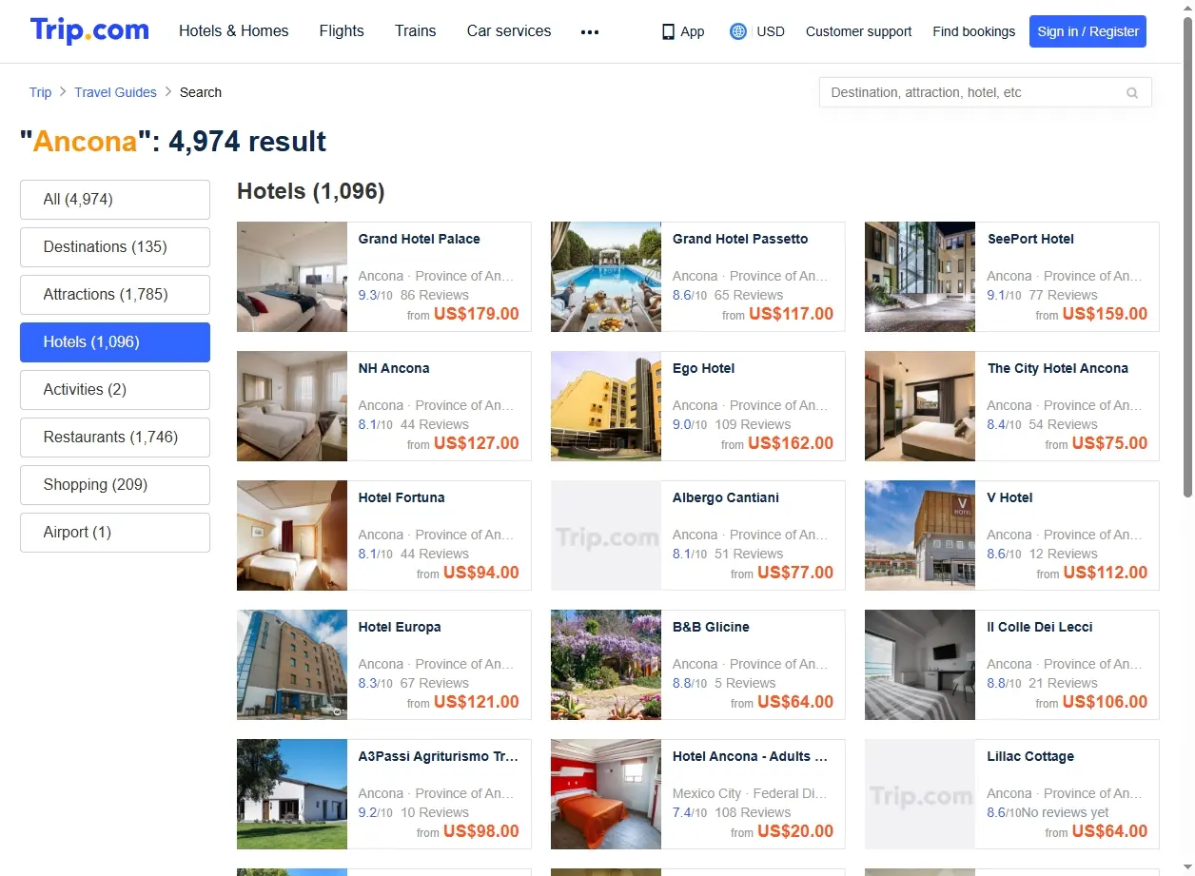The width and height of the screenshot is (1195, 876).
Task: Click Albergo Cantiani title
Action: [726, 497]
